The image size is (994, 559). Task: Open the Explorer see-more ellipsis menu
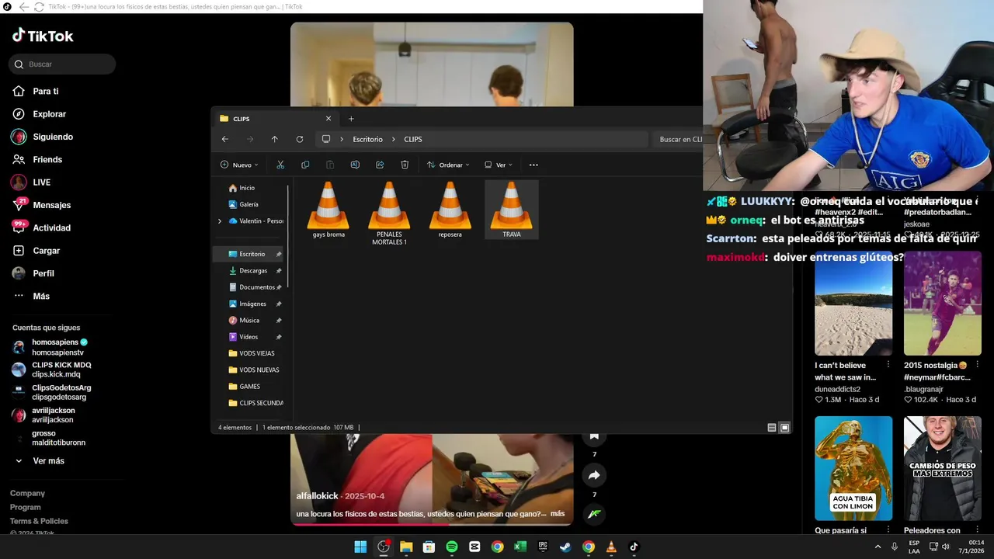coord(533,165)
